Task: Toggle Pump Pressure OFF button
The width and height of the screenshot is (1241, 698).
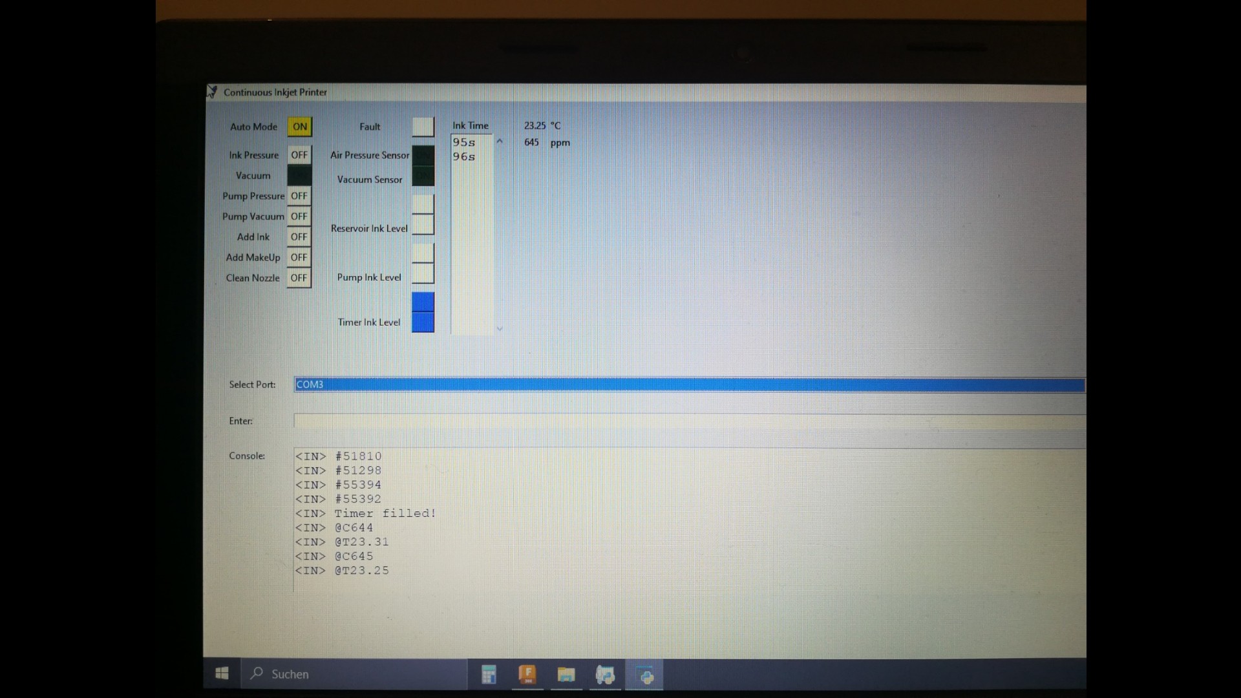Action: tap(299, 196)
